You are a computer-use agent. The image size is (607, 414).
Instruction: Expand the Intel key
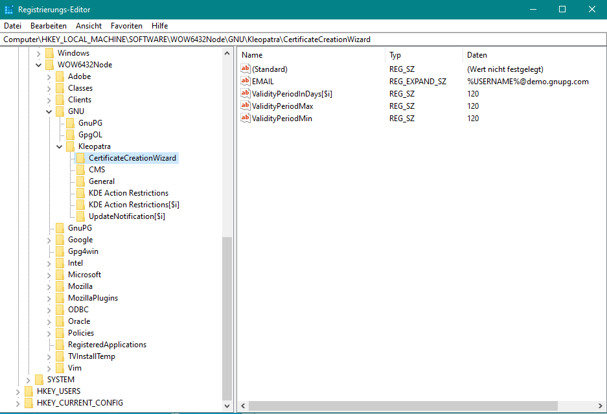click(x=49, y=263)
